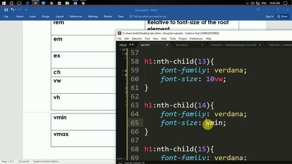
Task: Open the Mailings ribbon tab
Action: coord(93,16)
